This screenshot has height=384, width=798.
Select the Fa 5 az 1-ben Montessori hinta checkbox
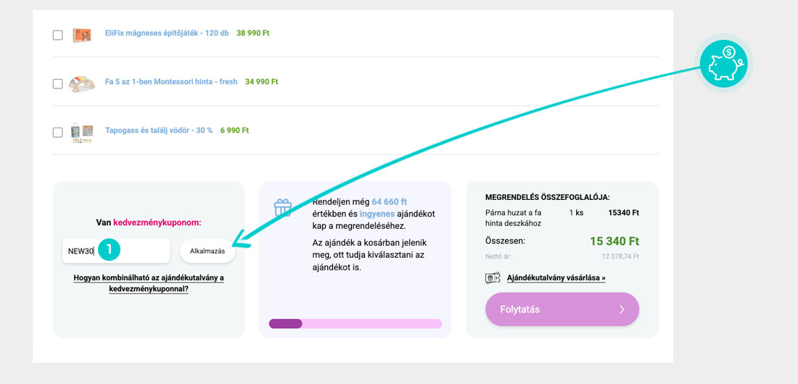(58, 83)
